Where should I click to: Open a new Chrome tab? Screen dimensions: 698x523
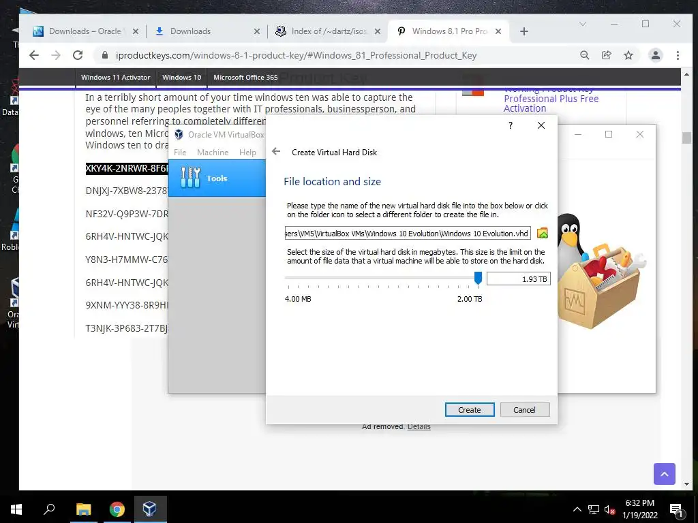pos(524,31)
